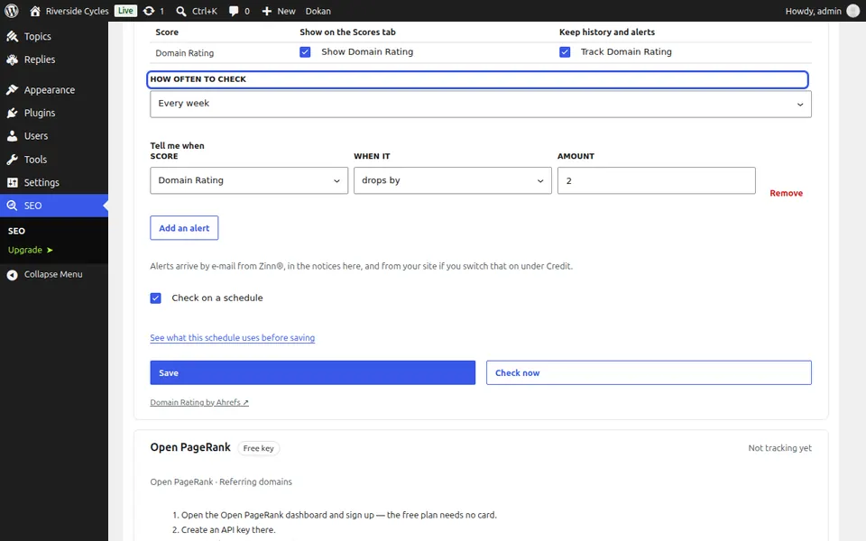Open See what this schedule uses link
This screenshot has height=541, width=866.
(x=233, y=338)
